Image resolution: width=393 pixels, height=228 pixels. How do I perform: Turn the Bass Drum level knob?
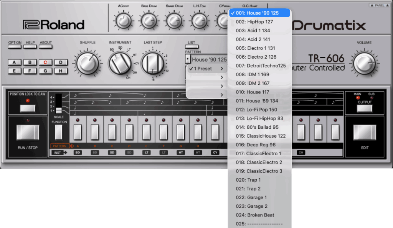(149, 21)
